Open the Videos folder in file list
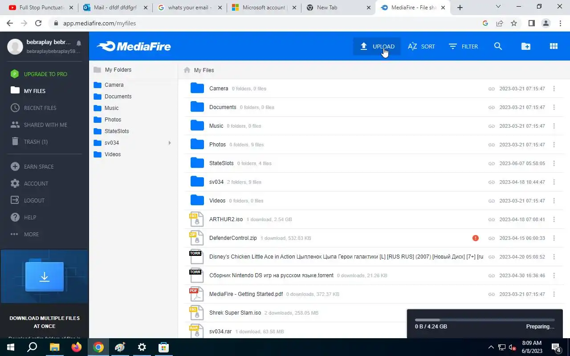The image size is (570, 356). pyautogui.click(x=217, y=201)
